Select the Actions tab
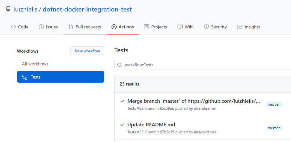 (x=122, y=27)
